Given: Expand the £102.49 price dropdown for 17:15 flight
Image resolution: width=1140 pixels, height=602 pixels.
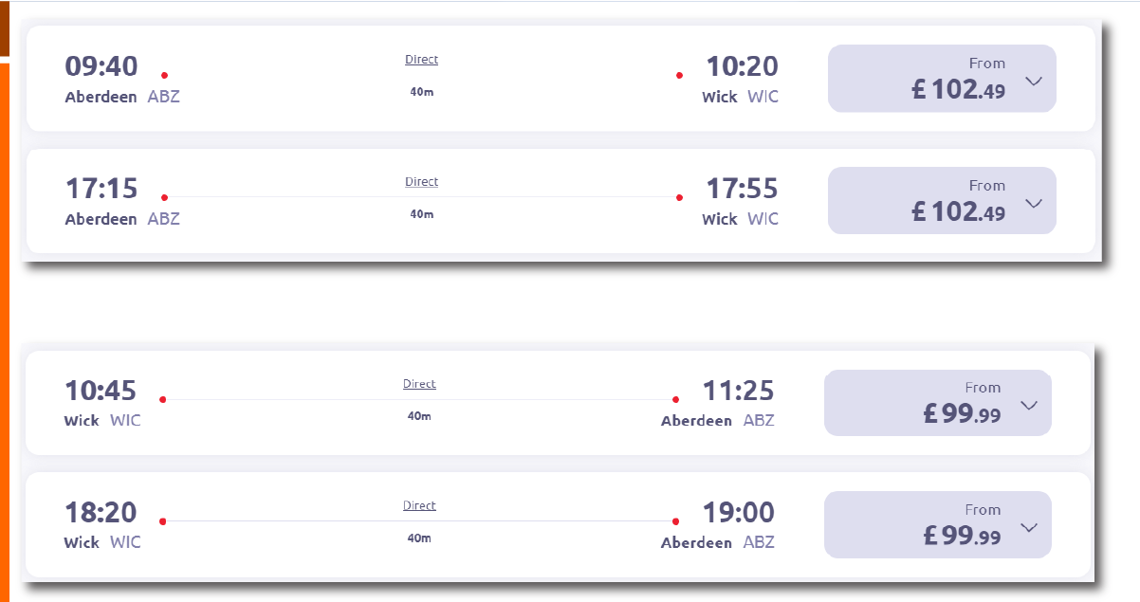Looking at the screenshot, I should (x=1034, y=201).
